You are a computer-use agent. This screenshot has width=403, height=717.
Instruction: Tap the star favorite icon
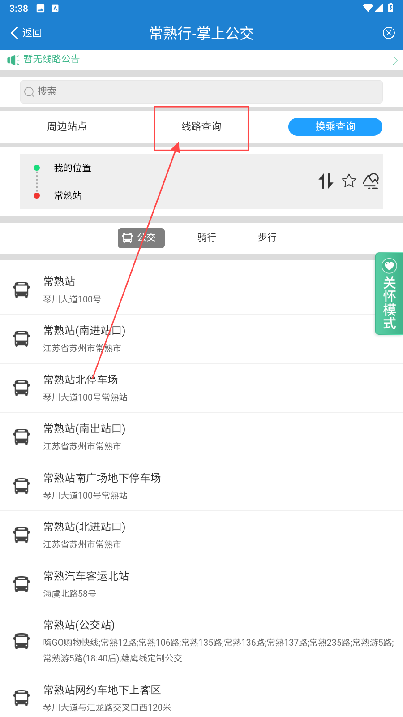[x=349, y=181]
